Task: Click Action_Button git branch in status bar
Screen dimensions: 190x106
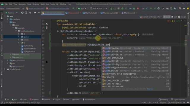Action: pyautogui.click(x=175, y=103)
